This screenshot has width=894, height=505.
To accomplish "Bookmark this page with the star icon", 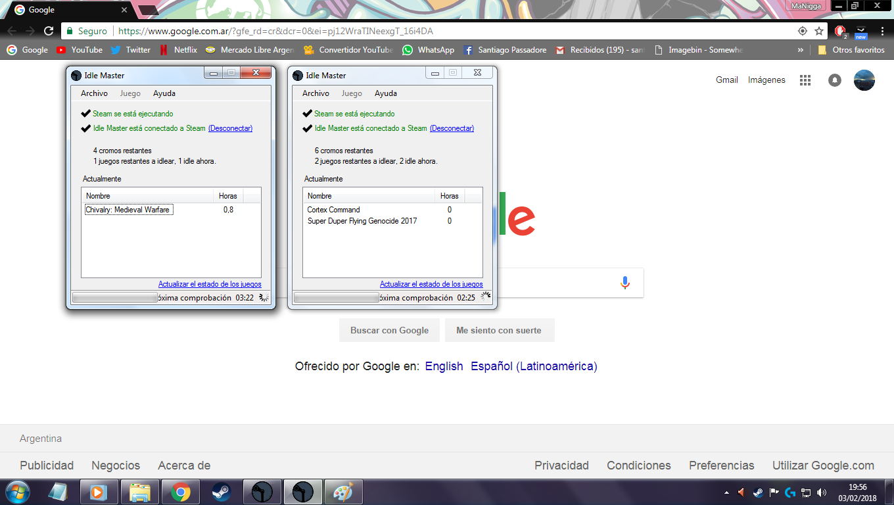I will click(x=819, y=31).
